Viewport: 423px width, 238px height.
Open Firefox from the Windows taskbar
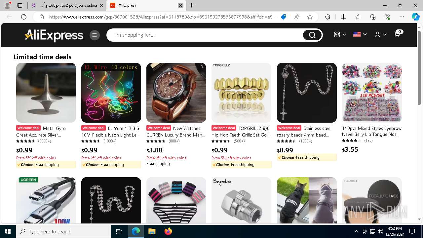tap(168, 231)
